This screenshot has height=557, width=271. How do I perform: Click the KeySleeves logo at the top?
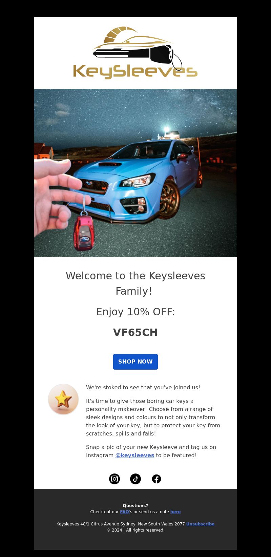click(x=135, y=53)
